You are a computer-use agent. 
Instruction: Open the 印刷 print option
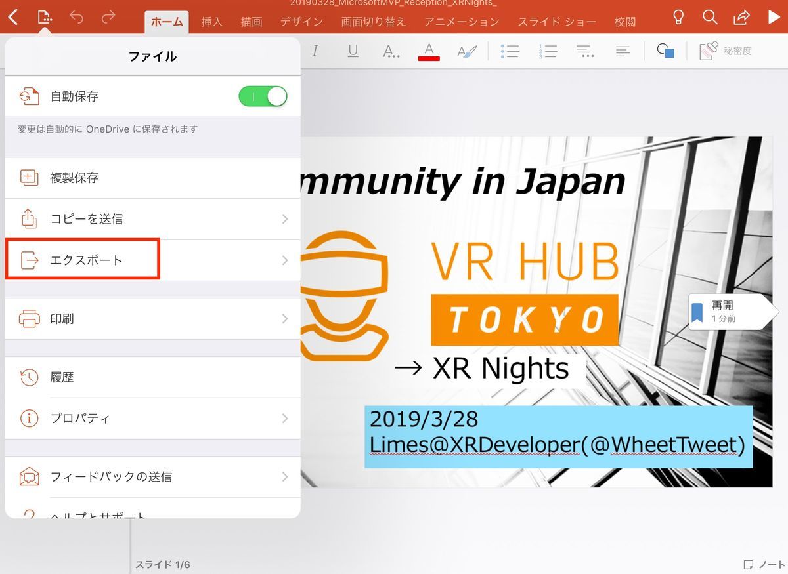coord(152,319)
